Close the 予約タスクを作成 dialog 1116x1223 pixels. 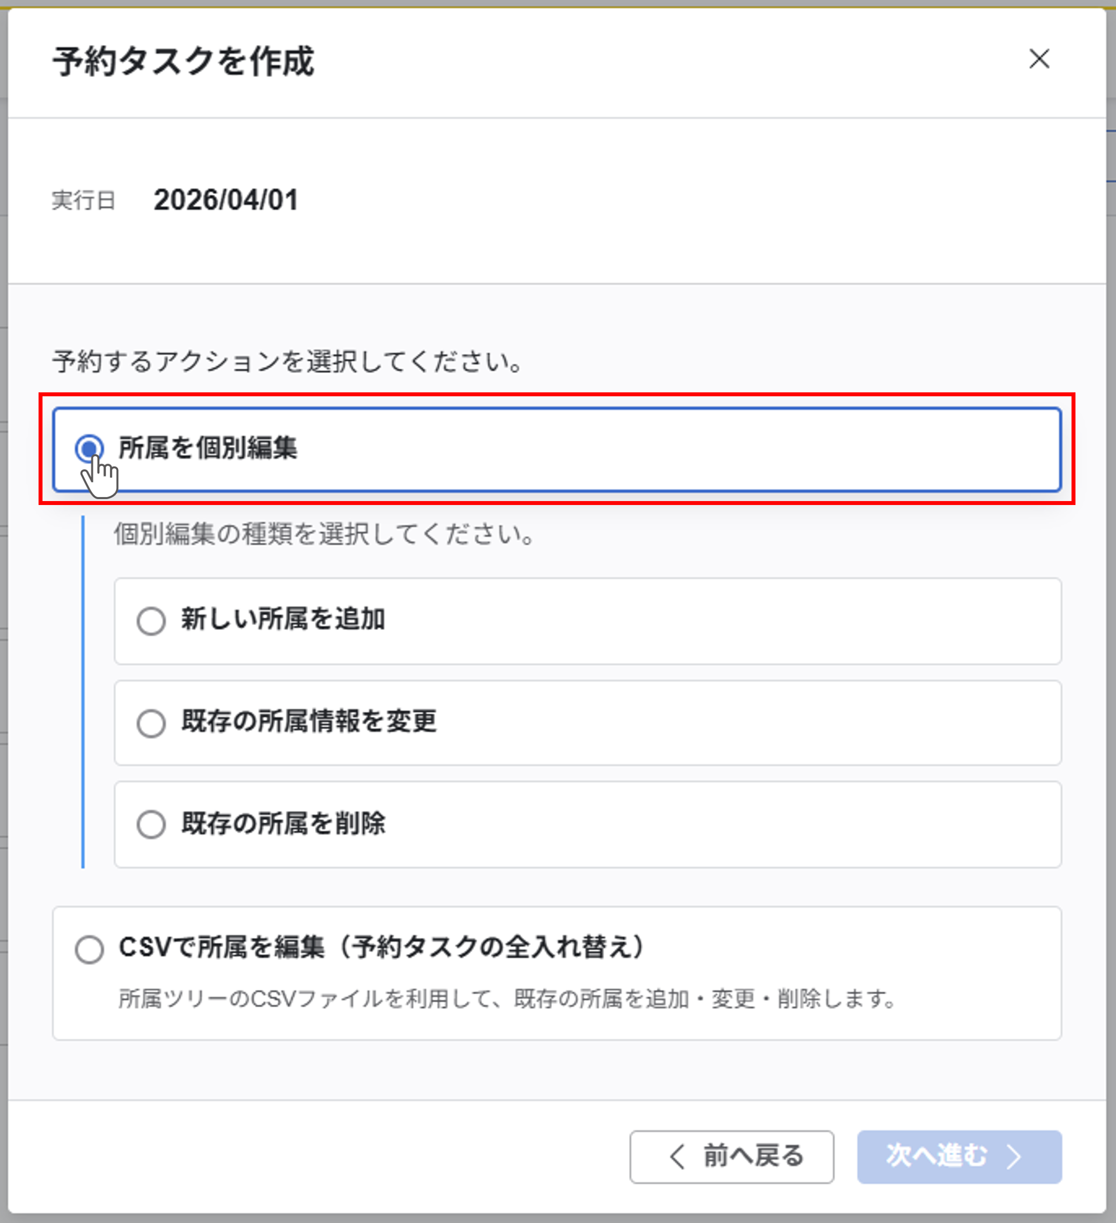tap(1039, 59)
